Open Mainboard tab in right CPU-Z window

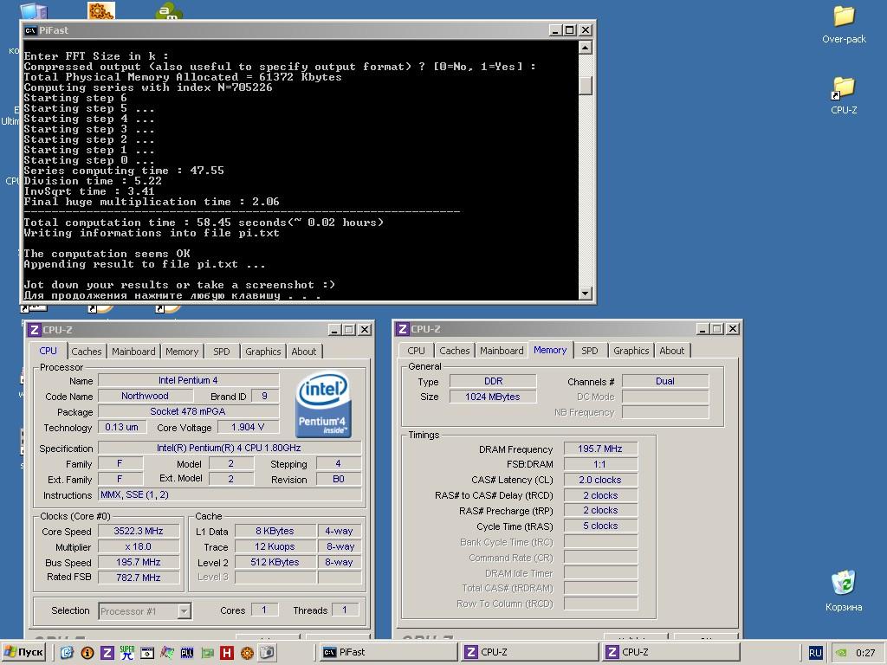tap(502, 352)
